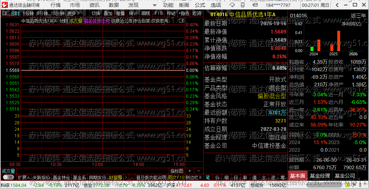Click the F10 toolbar button
Viewport: 369px width, 189px height.
pyautogui.click(x=159, y=13)
